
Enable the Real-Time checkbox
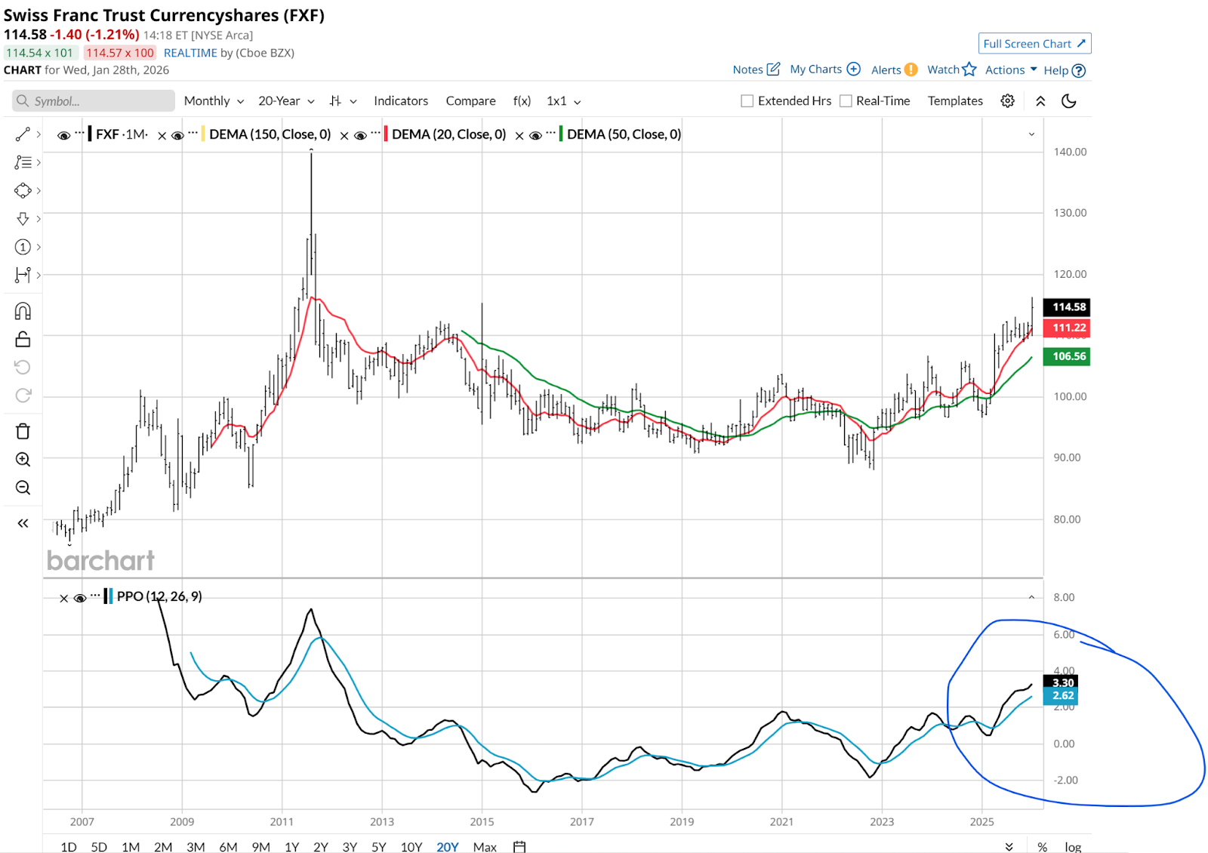pyautogui.click(x=846, y=101)
